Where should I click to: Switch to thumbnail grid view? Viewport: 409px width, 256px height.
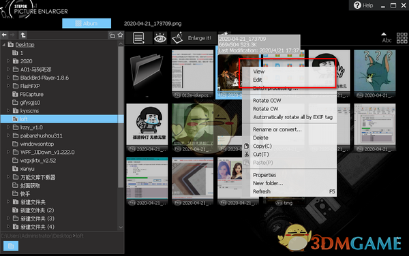point(402,38)
